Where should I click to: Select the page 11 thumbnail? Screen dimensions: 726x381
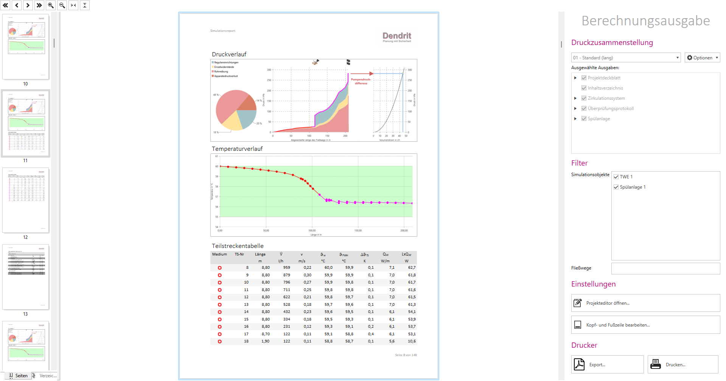(26, 123)
